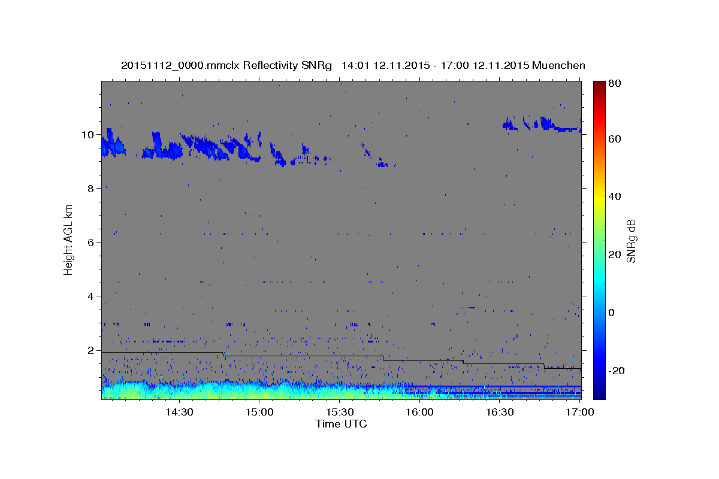Click the 14:30 time tick label
719x479 pixels.
pos(179,412)
